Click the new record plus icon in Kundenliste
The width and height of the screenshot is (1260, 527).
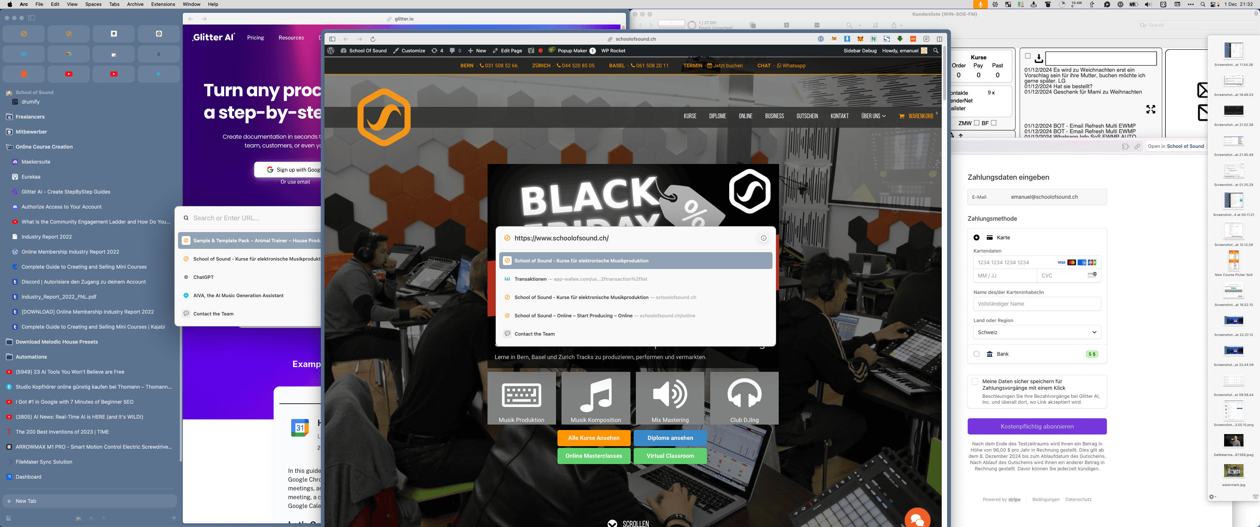pos(786,25)
